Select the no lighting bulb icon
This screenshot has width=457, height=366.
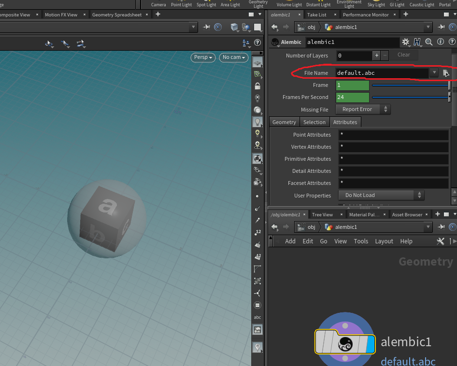[x=257, y=98]
